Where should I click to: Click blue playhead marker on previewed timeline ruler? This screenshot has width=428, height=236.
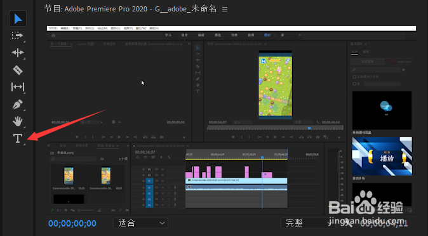tap(262, 158)
